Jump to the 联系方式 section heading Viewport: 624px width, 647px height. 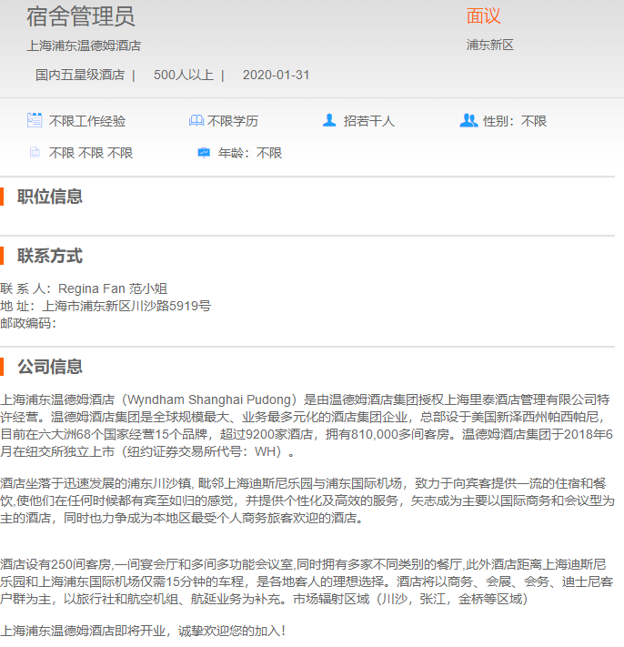[50, 256]
